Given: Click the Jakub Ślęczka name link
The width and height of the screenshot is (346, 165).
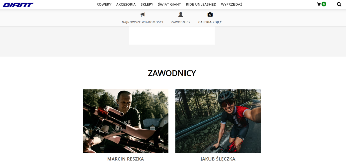Looking at the screenshot, I should pyautogui.click(x=218, y=159).
